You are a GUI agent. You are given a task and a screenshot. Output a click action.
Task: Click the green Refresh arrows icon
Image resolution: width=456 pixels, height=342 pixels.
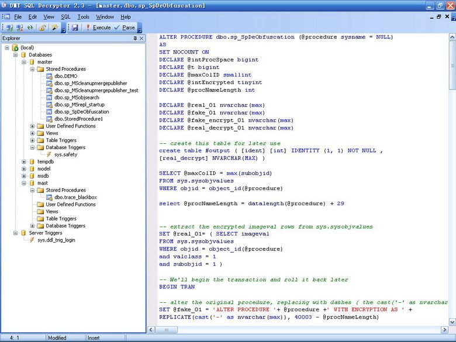[x=30, y=27]
